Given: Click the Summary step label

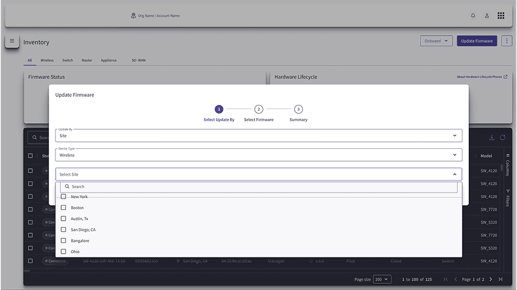Looking at the screenshot, I should coord(298,120).
